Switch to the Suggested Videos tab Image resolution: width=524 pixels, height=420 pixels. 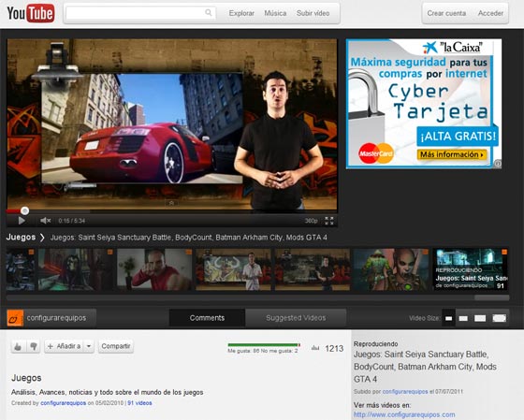[x=296, y=318]
